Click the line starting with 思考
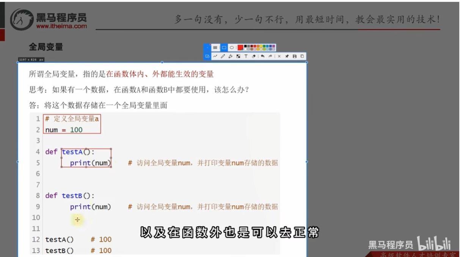Viewport: 460px width, 257px height. point(139,90)
